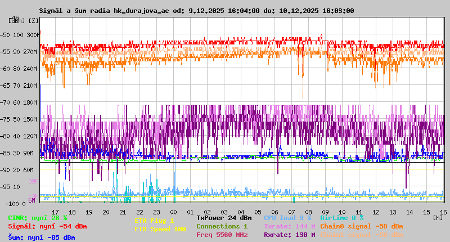The height and width of the screenshot is (242, 450).
Task: Click the 'CPU load 3 %' legend label
Action: click(x=287, y=218)
